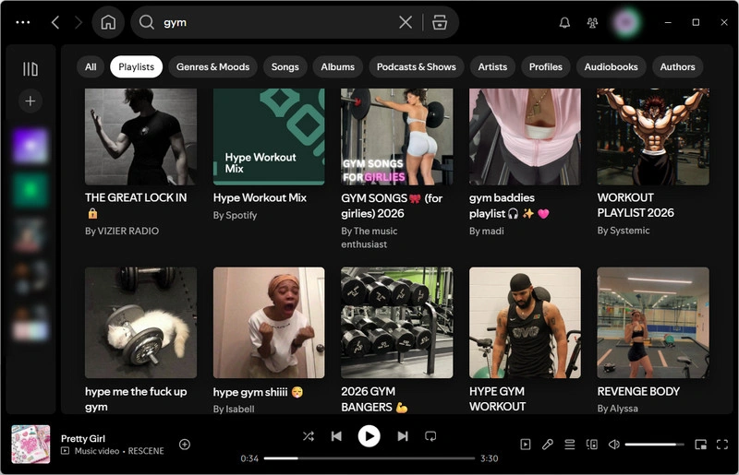Switch to Albums filter

pos(337,66)
